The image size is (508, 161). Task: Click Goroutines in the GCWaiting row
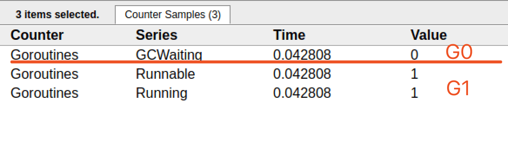[44, 55]
